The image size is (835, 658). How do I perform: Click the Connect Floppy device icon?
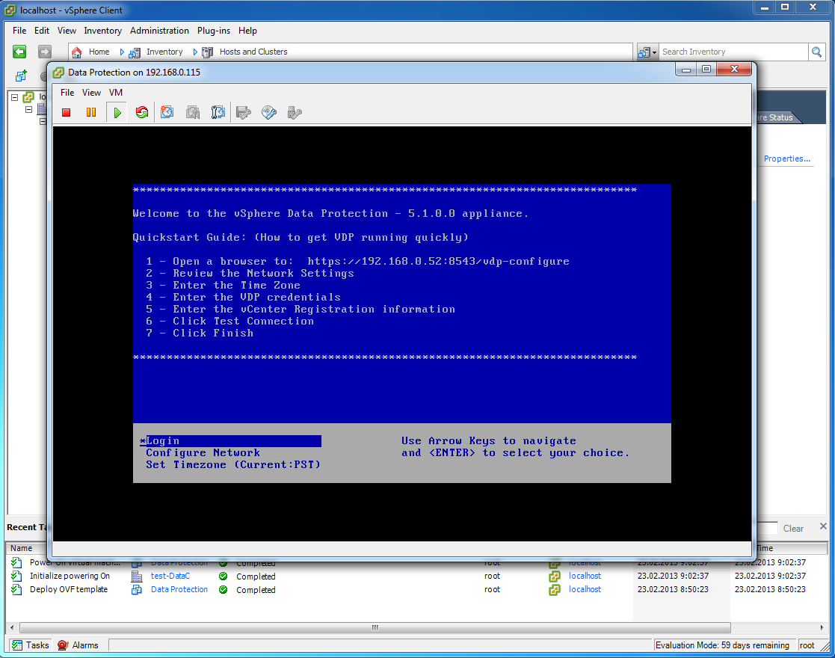click(244, 112)
